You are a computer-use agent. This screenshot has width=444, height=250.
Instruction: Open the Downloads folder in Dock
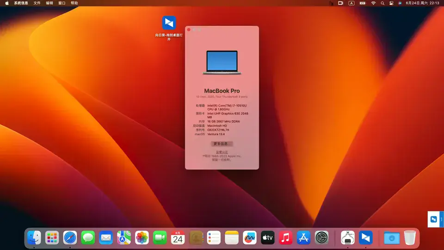pos(392,237)
